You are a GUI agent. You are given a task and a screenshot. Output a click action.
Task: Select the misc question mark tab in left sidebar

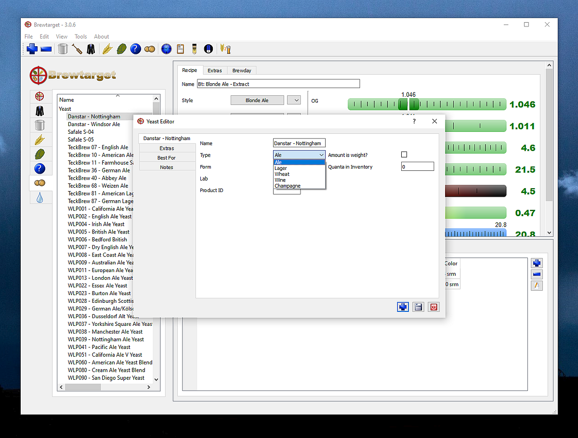(x=40, y=168)
